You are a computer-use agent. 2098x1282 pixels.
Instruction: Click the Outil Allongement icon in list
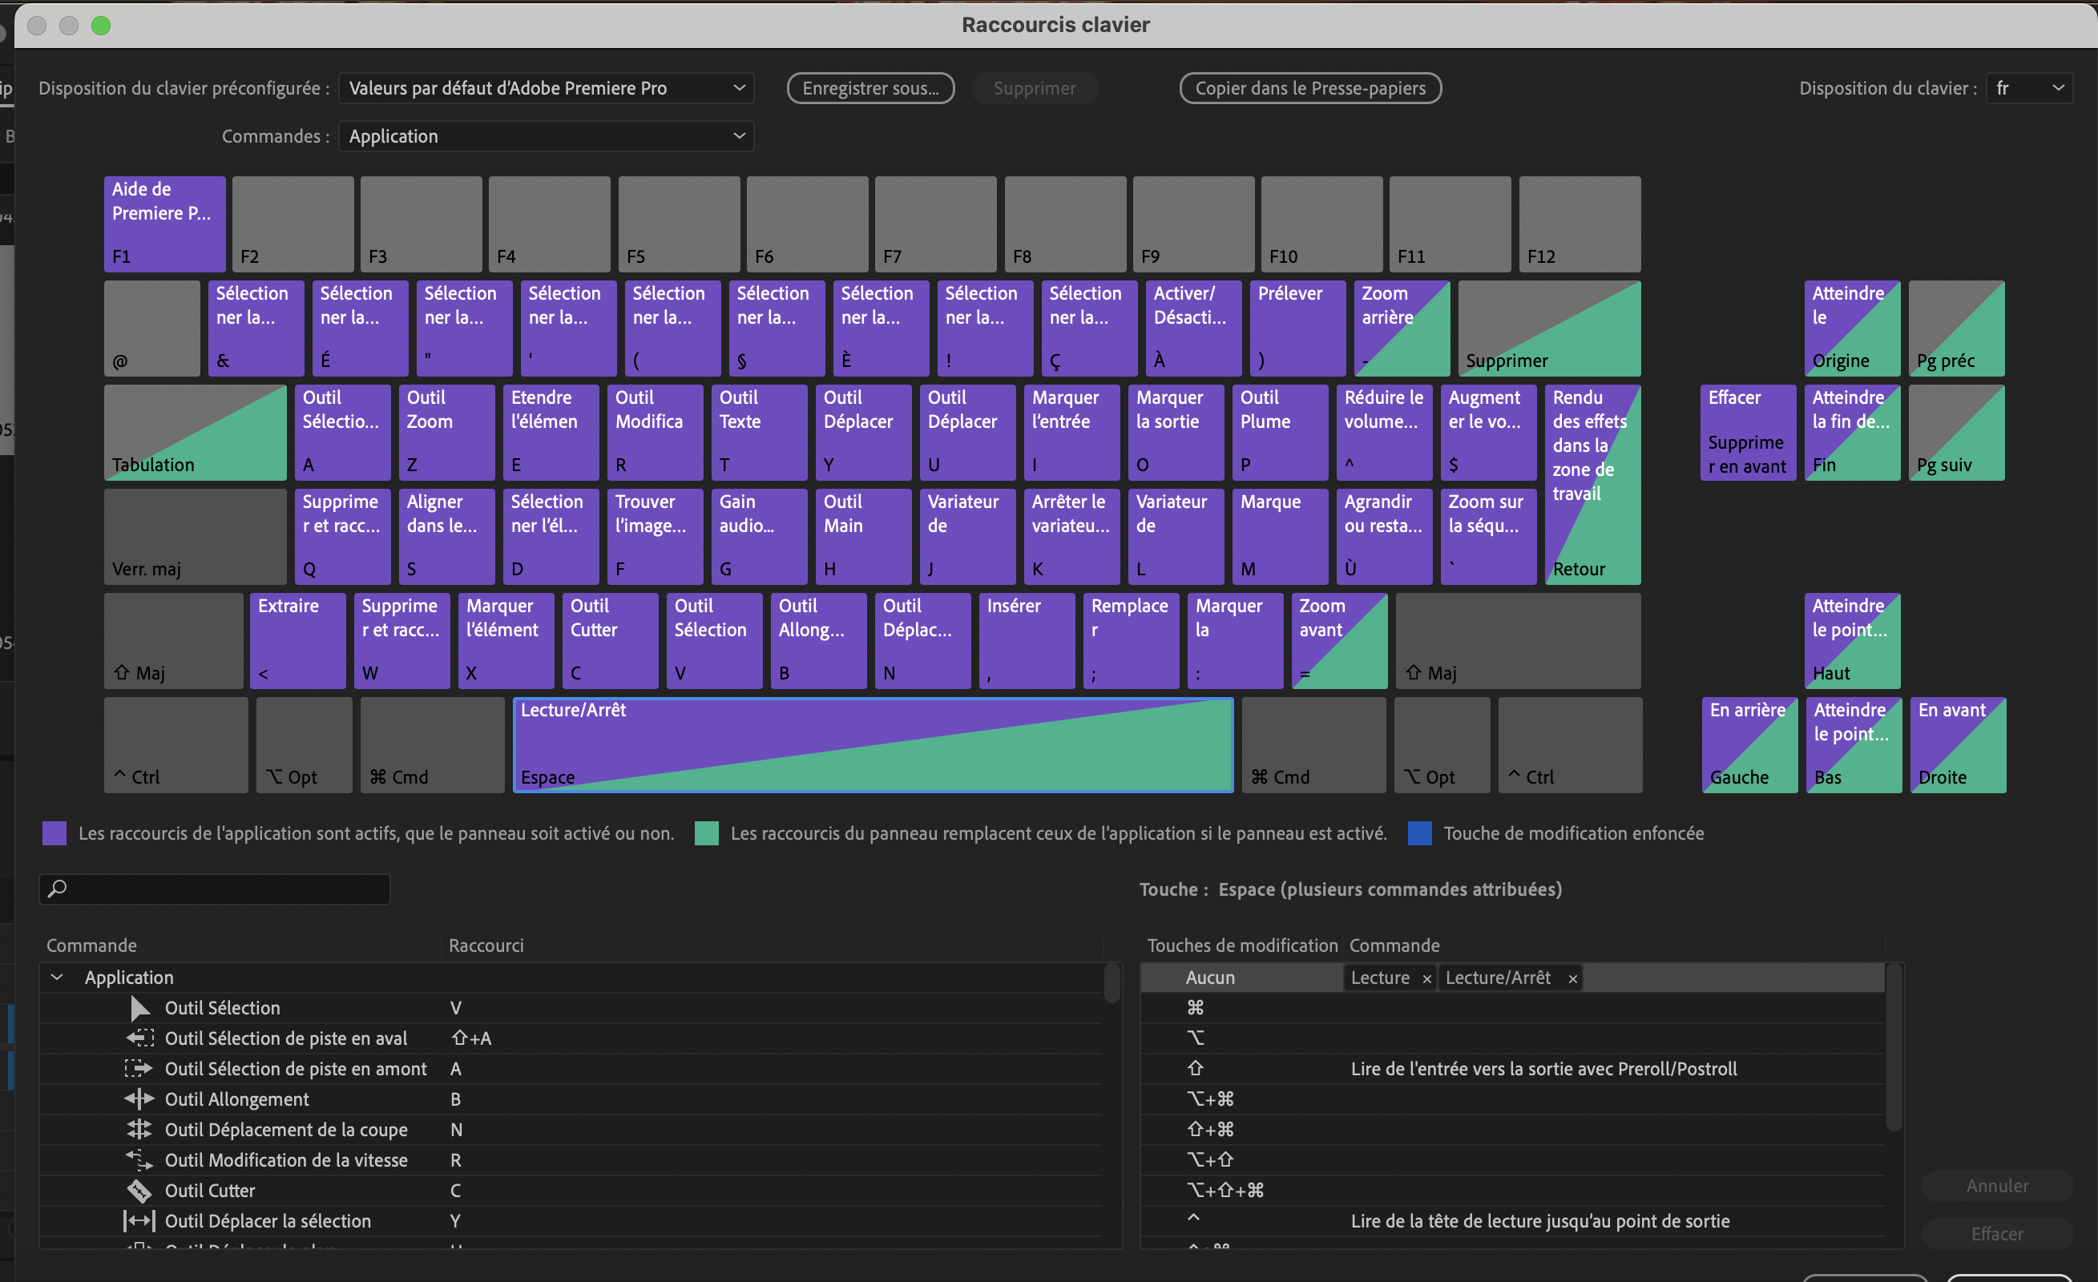pos(139,1099)
